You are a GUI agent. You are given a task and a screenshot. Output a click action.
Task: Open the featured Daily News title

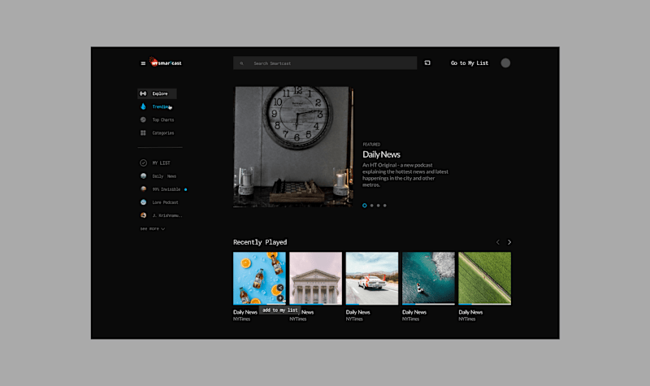click(x=381, y=154)
